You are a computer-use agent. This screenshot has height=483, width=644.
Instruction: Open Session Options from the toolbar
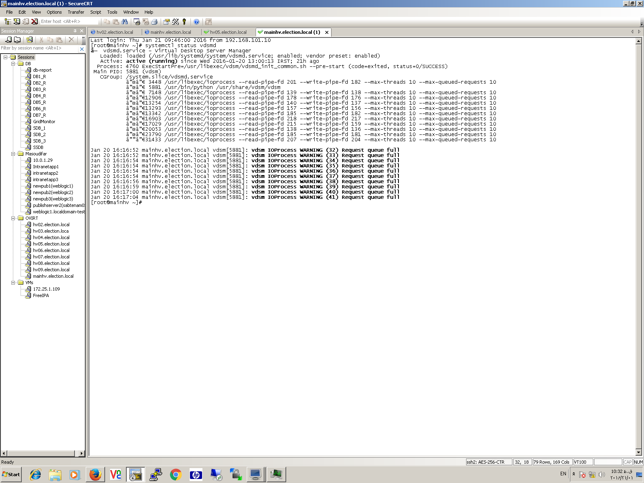pos(166,22)
